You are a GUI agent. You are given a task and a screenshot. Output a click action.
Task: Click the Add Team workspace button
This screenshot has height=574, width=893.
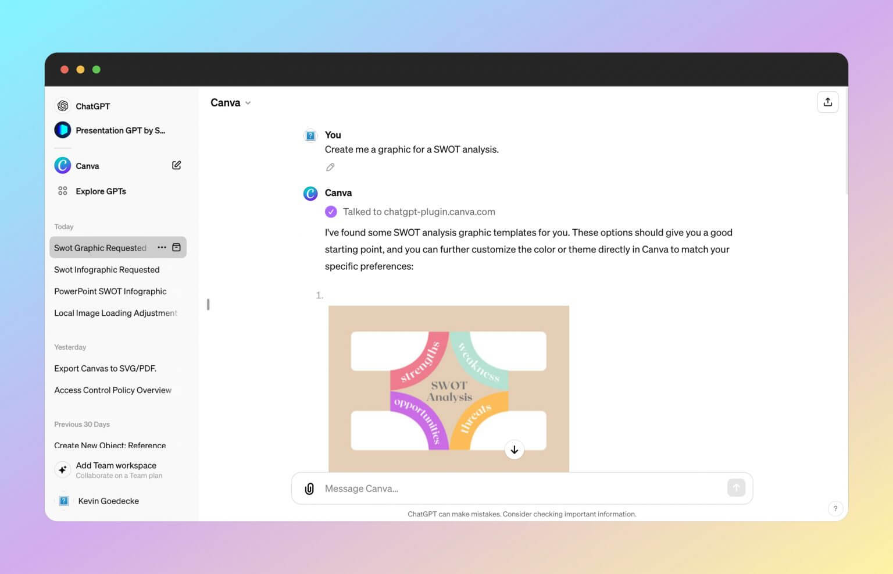[116, 465]
